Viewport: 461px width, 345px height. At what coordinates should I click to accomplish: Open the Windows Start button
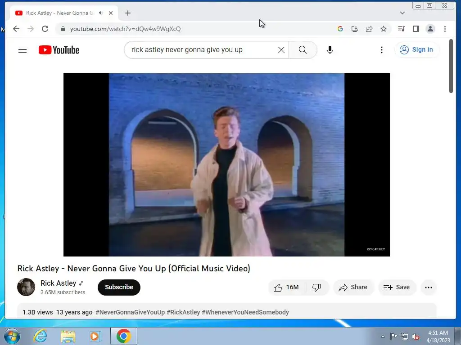pos(12,336)
